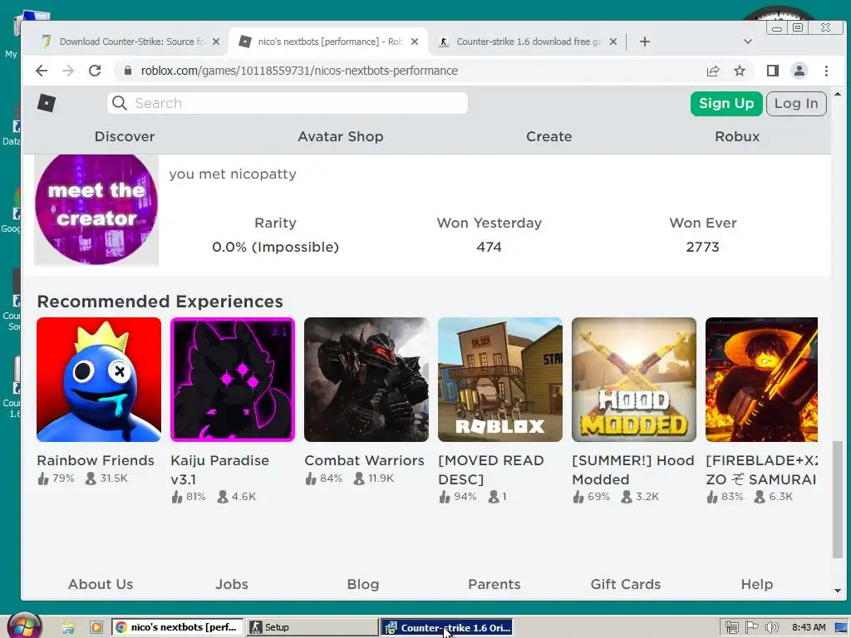Open the browser side panel icon
The image size is (851, 638).
[772, 71]
